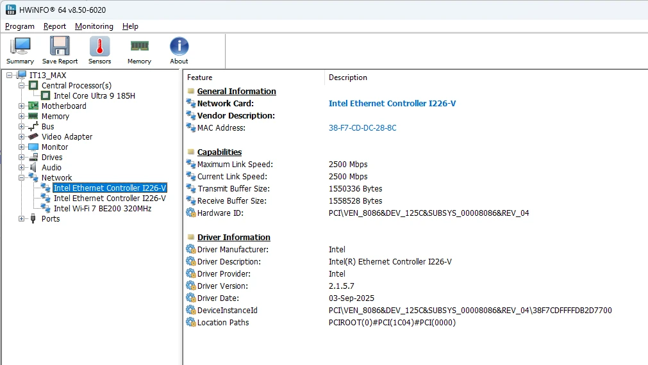Image resolution: width=648 pixels, height=365 pixels.
Task: Collapse the Network tree node
Action: (x=22, y=177)
